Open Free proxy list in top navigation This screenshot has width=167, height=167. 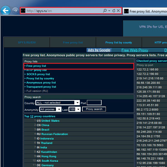[x=73, y=43]
